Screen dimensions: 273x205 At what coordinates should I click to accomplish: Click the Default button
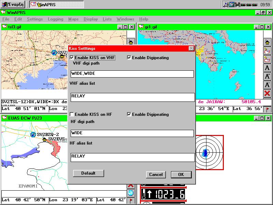[x=88, y=173]
